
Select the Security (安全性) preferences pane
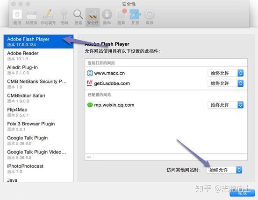coord(93,17)
